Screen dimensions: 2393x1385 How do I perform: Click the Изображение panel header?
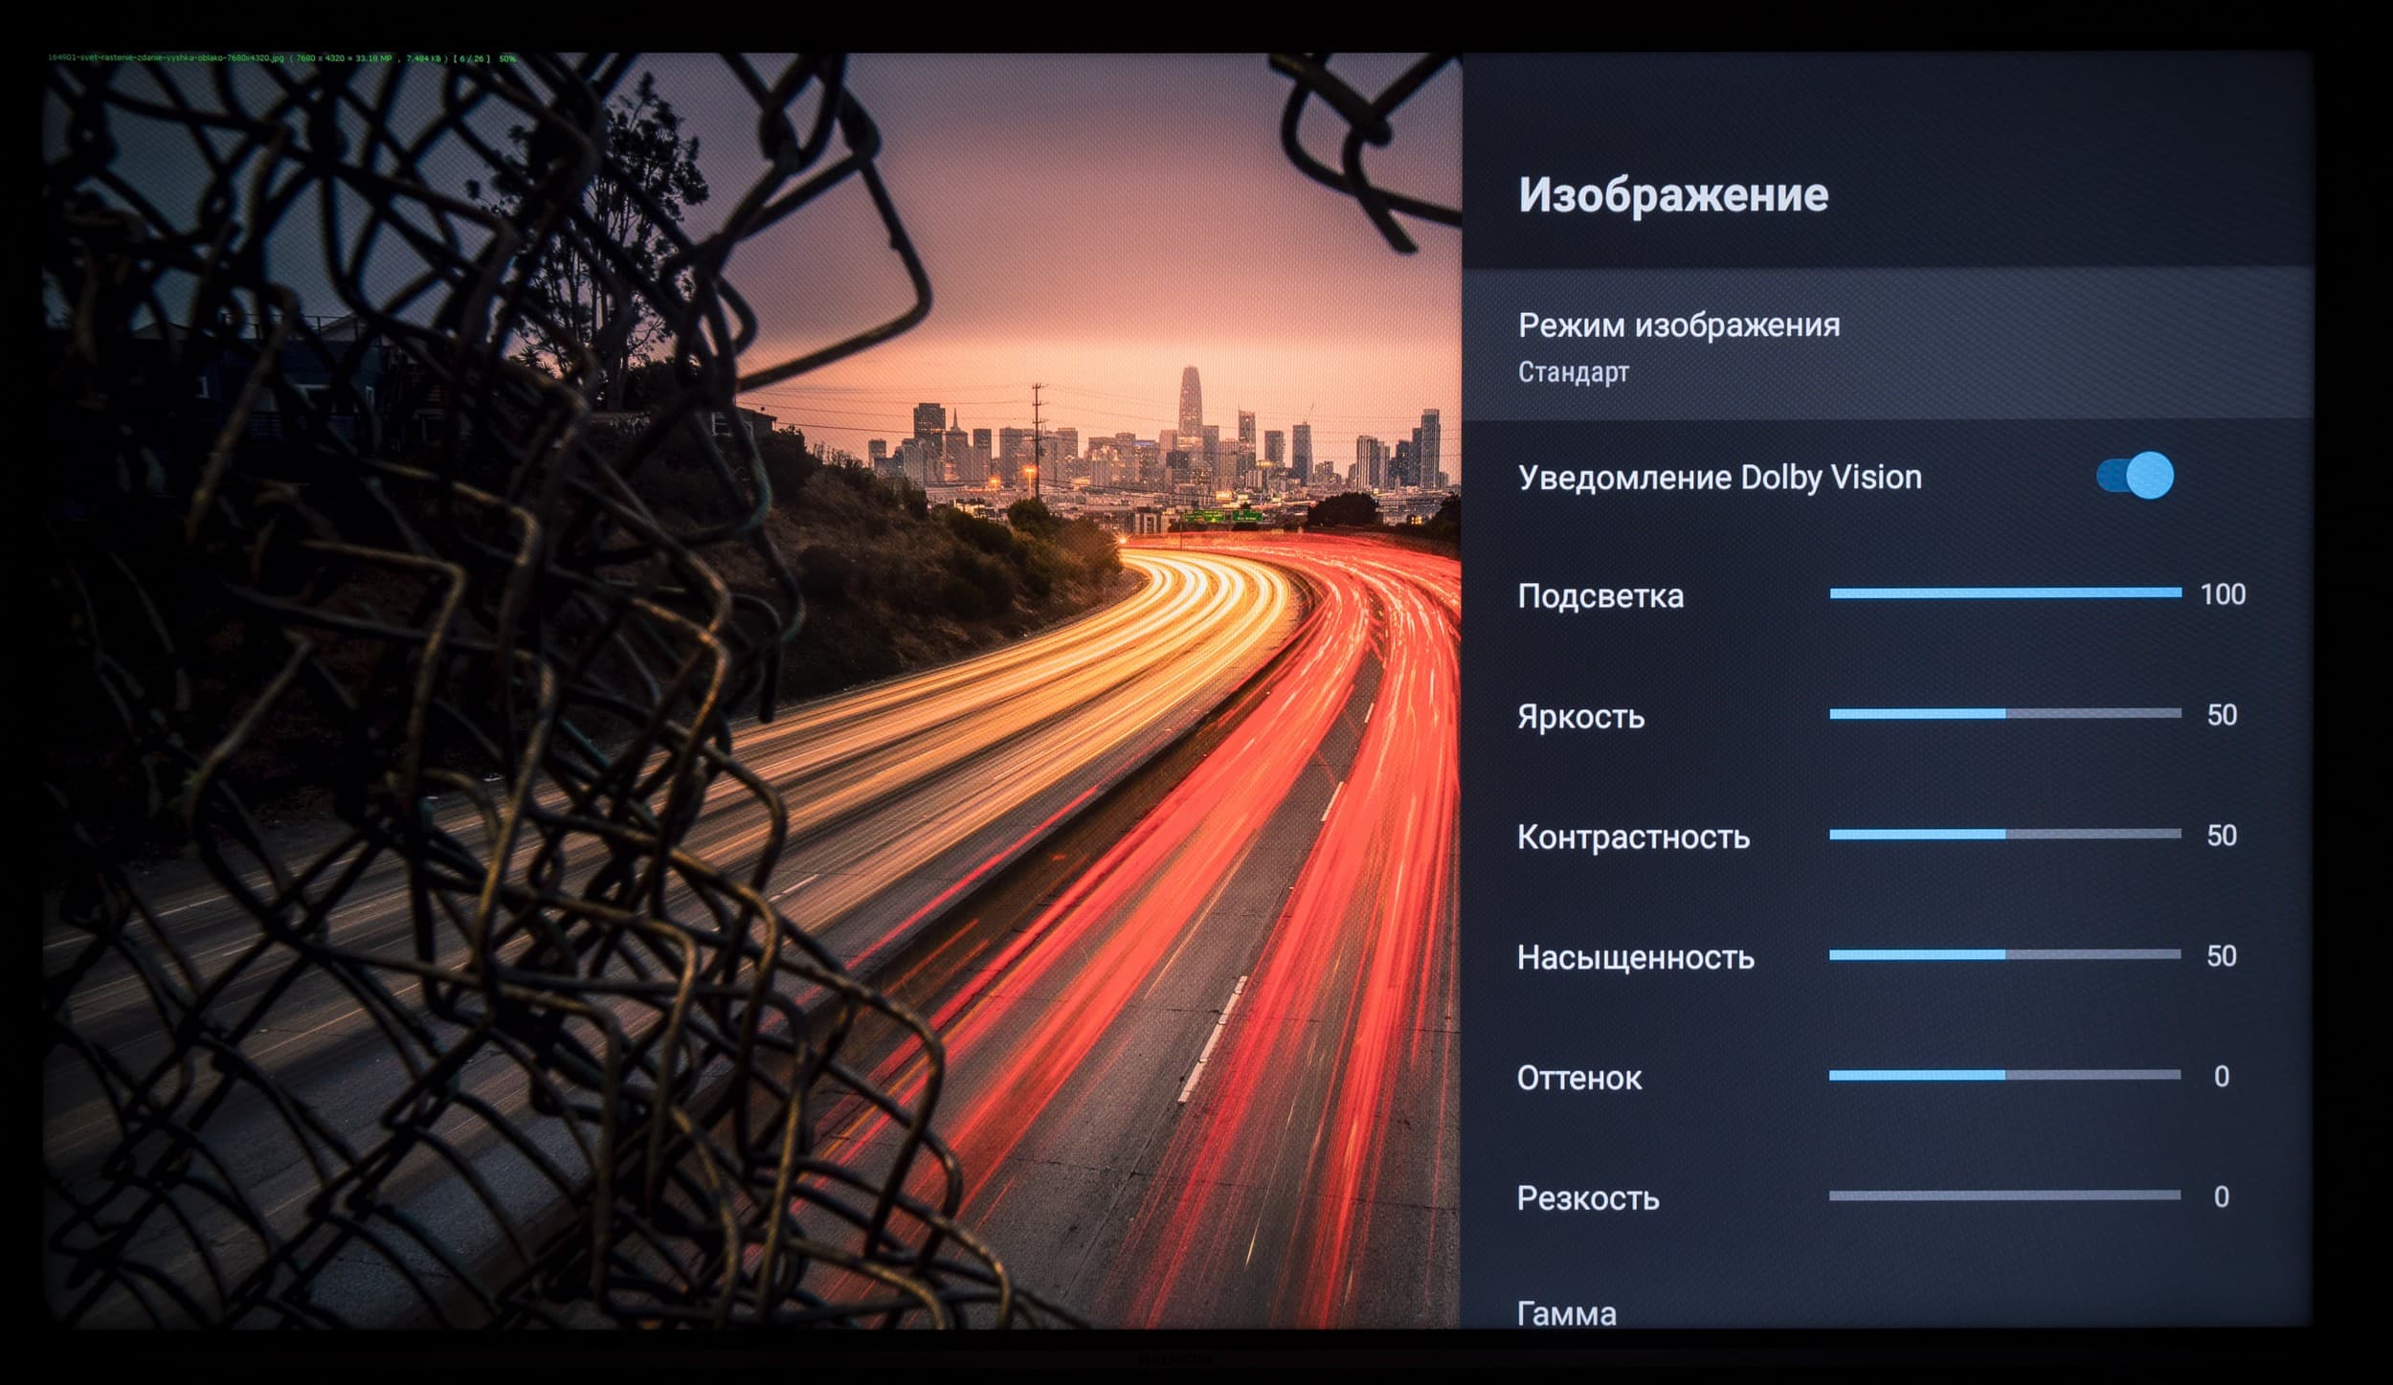(1672, 194)
